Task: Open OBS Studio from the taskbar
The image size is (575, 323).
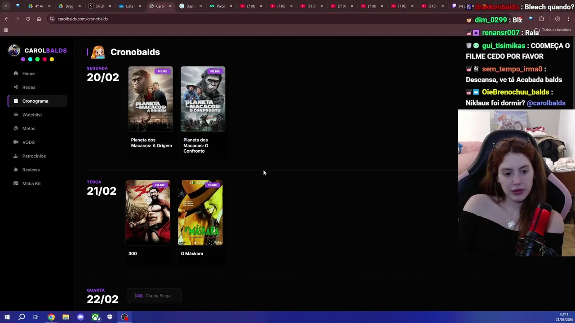Action: point(124,317)
